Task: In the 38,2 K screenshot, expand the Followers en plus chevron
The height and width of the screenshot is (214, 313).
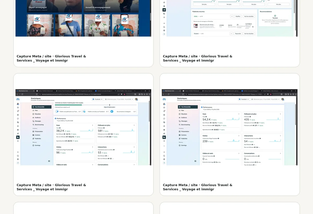Action: pyautogui.click(x=134, y=125)
